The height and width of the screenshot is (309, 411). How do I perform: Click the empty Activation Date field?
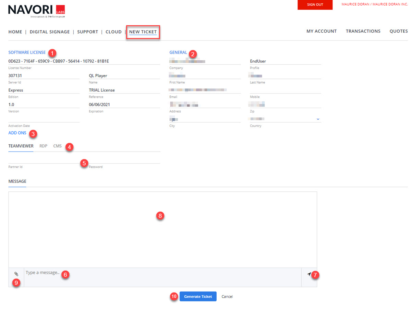point(44,119)
